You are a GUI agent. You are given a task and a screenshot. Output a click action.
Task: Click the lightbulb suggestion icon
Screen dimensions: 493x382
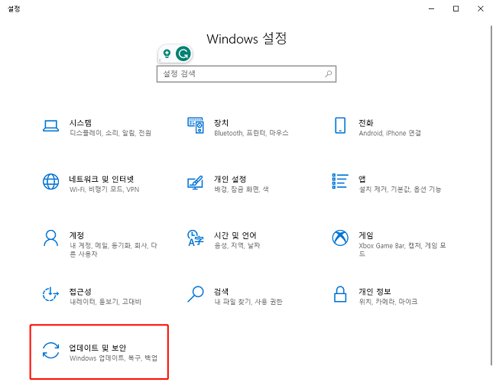click(167, 53)
